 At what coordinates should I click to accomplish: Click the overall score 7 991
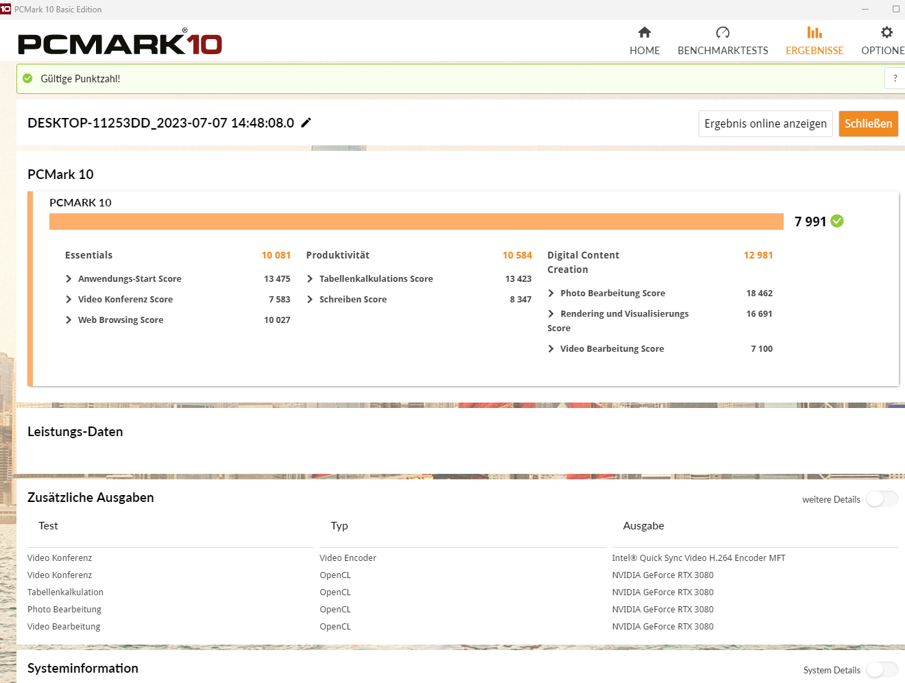coord(810,221)
